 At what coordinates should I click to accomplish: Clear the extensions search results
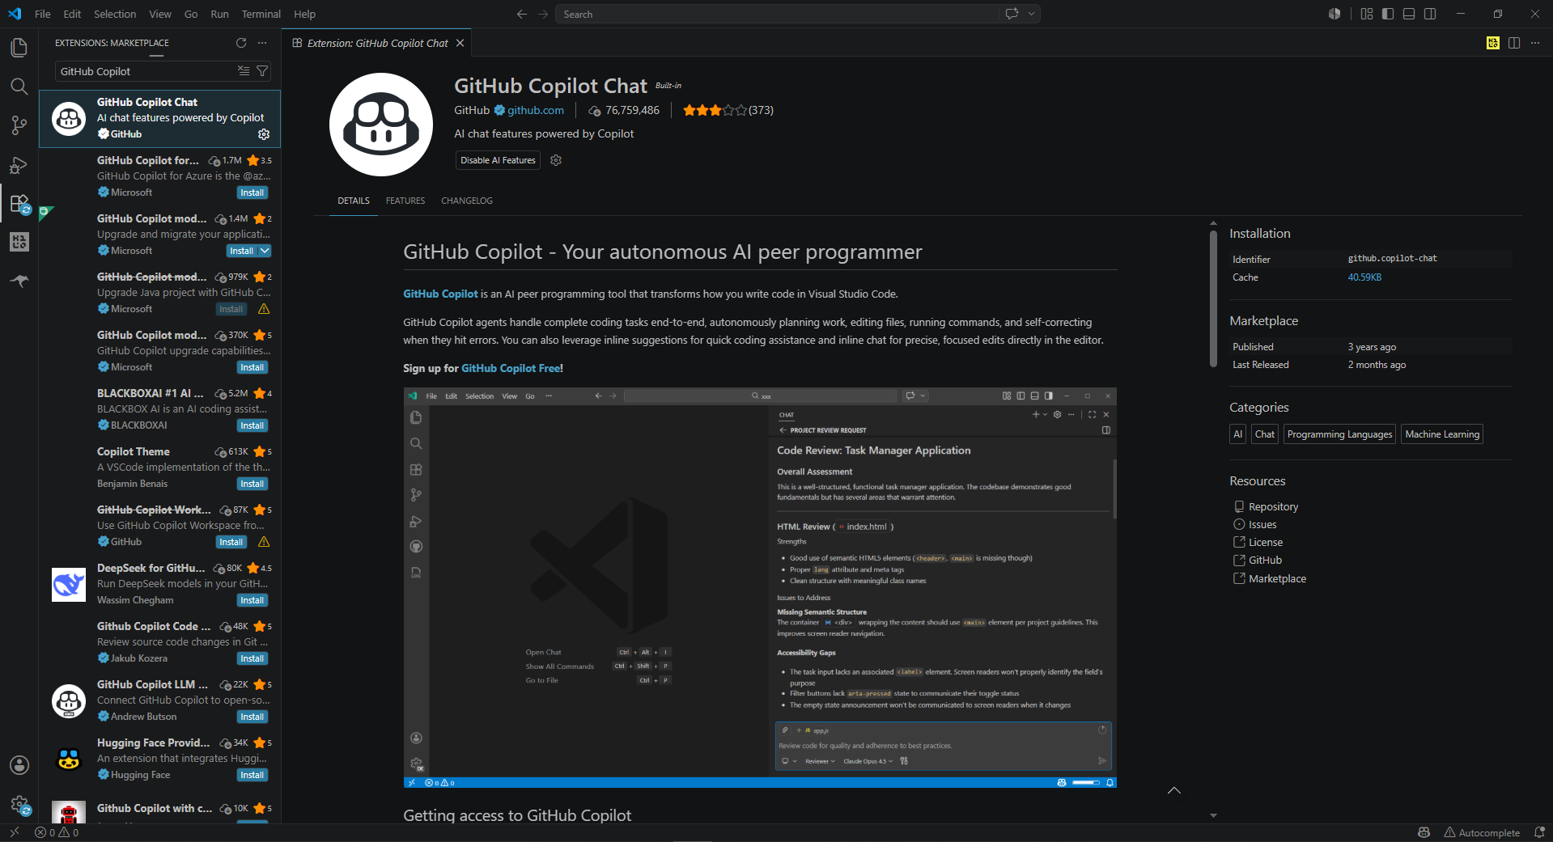point(244,71)
